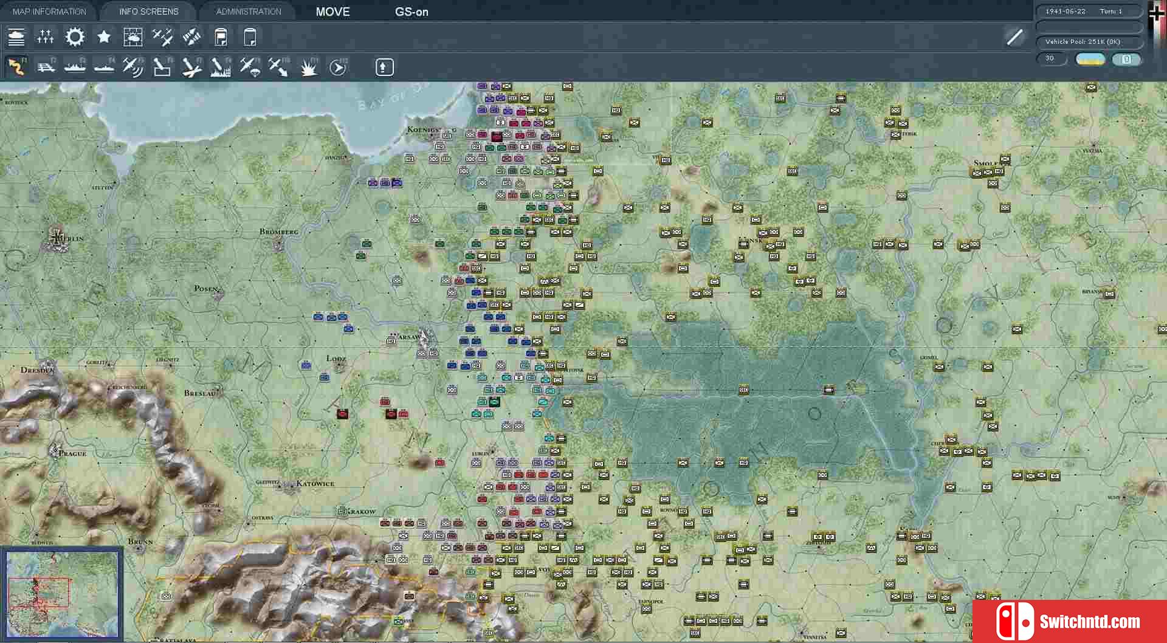Select Rail mode (F2) track icon
This screenshot has height=643, width=1167.
[46, 67]
